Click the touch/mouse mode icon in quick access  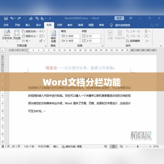tap(37, 18)
